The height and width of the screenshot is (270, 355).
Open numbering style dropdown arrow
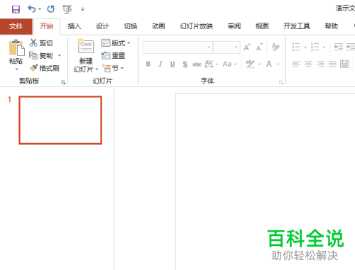(324, 47)
